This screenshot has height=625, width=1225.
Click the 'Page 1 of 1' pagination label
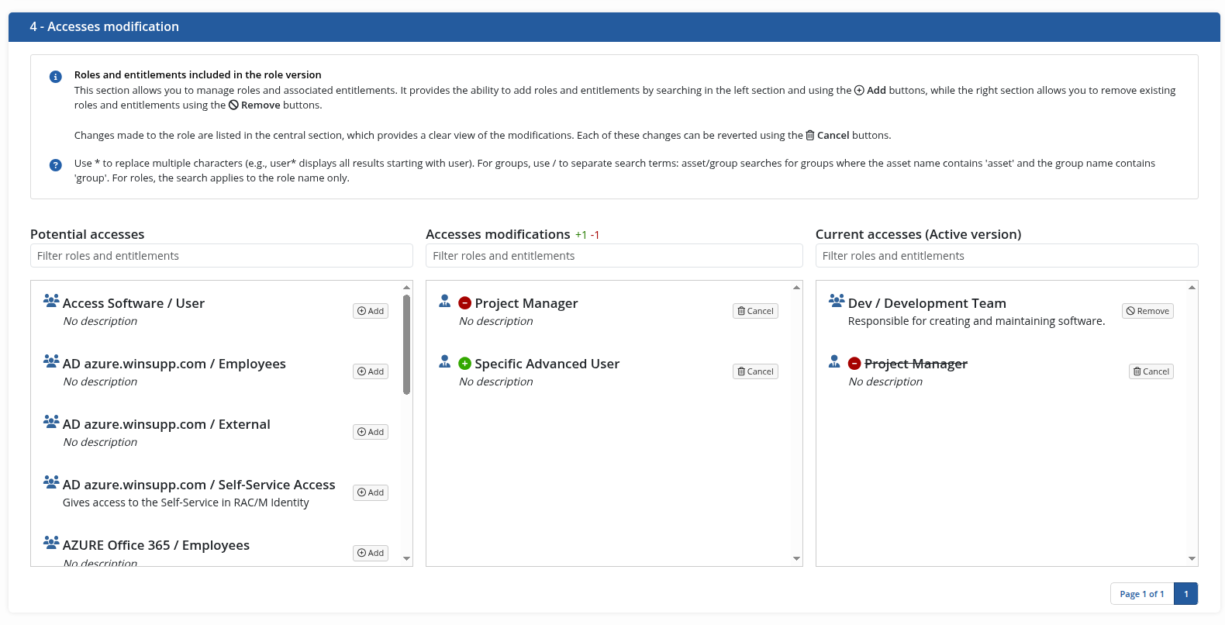point(1142,594)
